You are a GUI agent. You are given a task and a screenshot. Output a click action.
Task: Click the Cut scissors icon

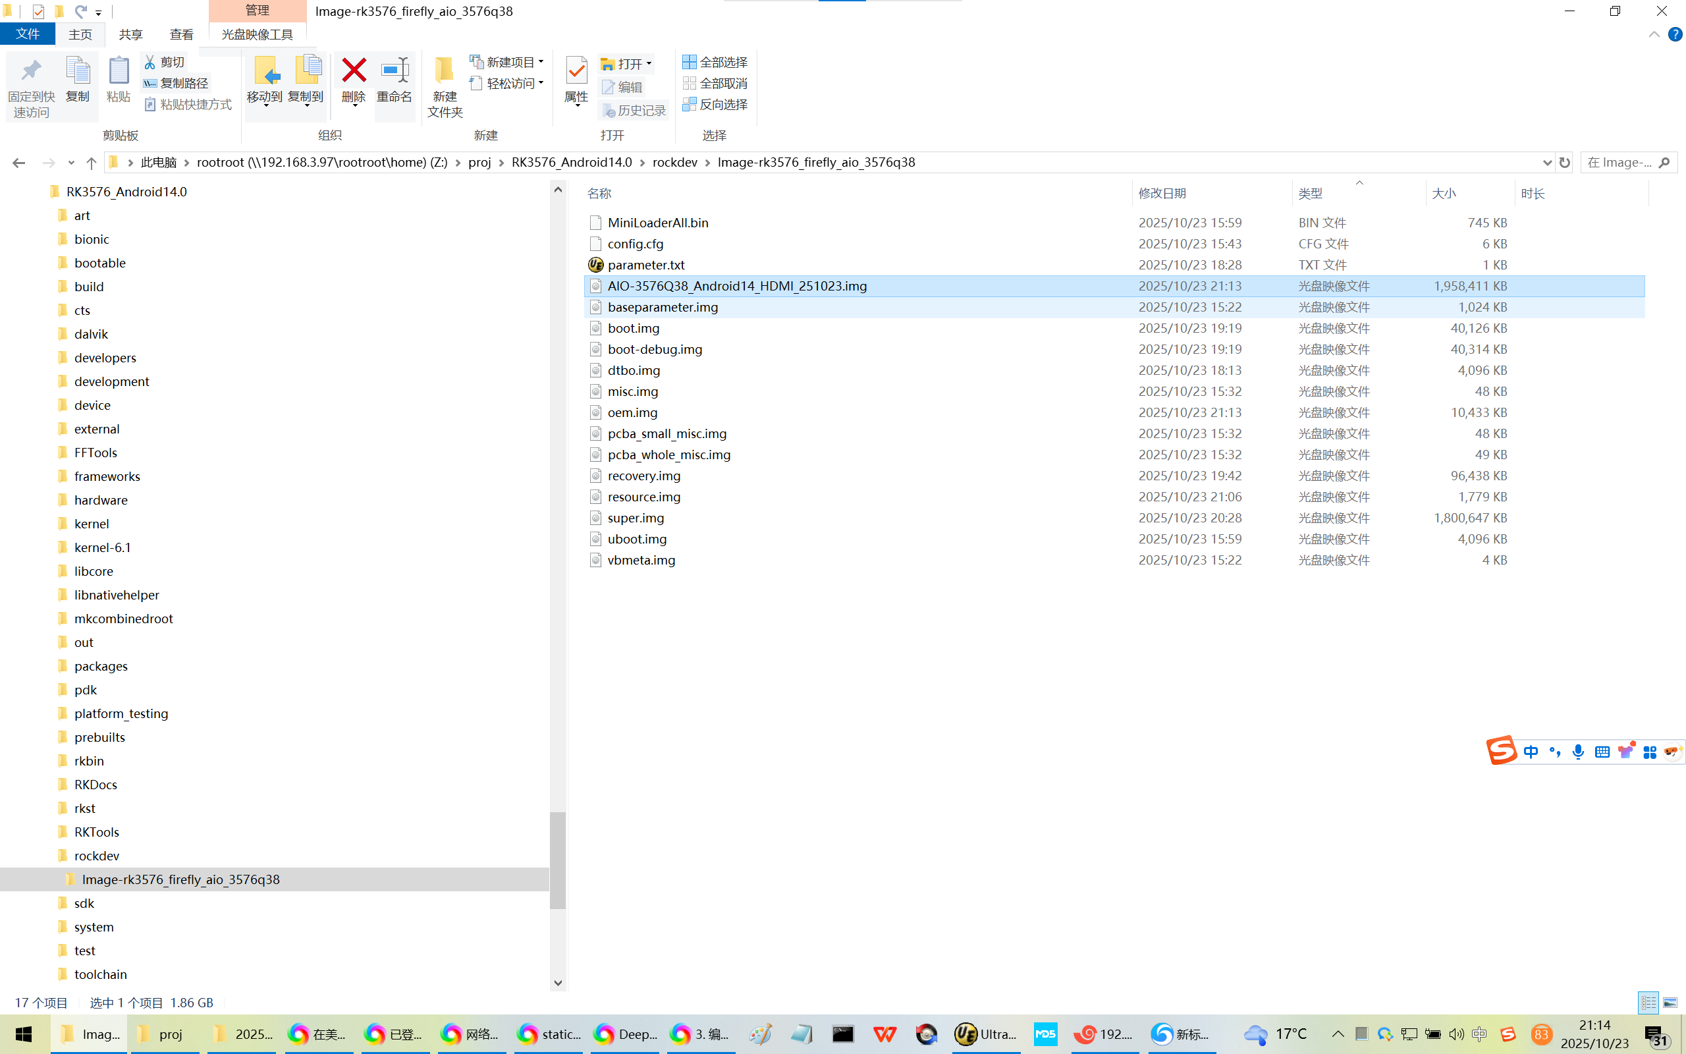click(150, 62)
